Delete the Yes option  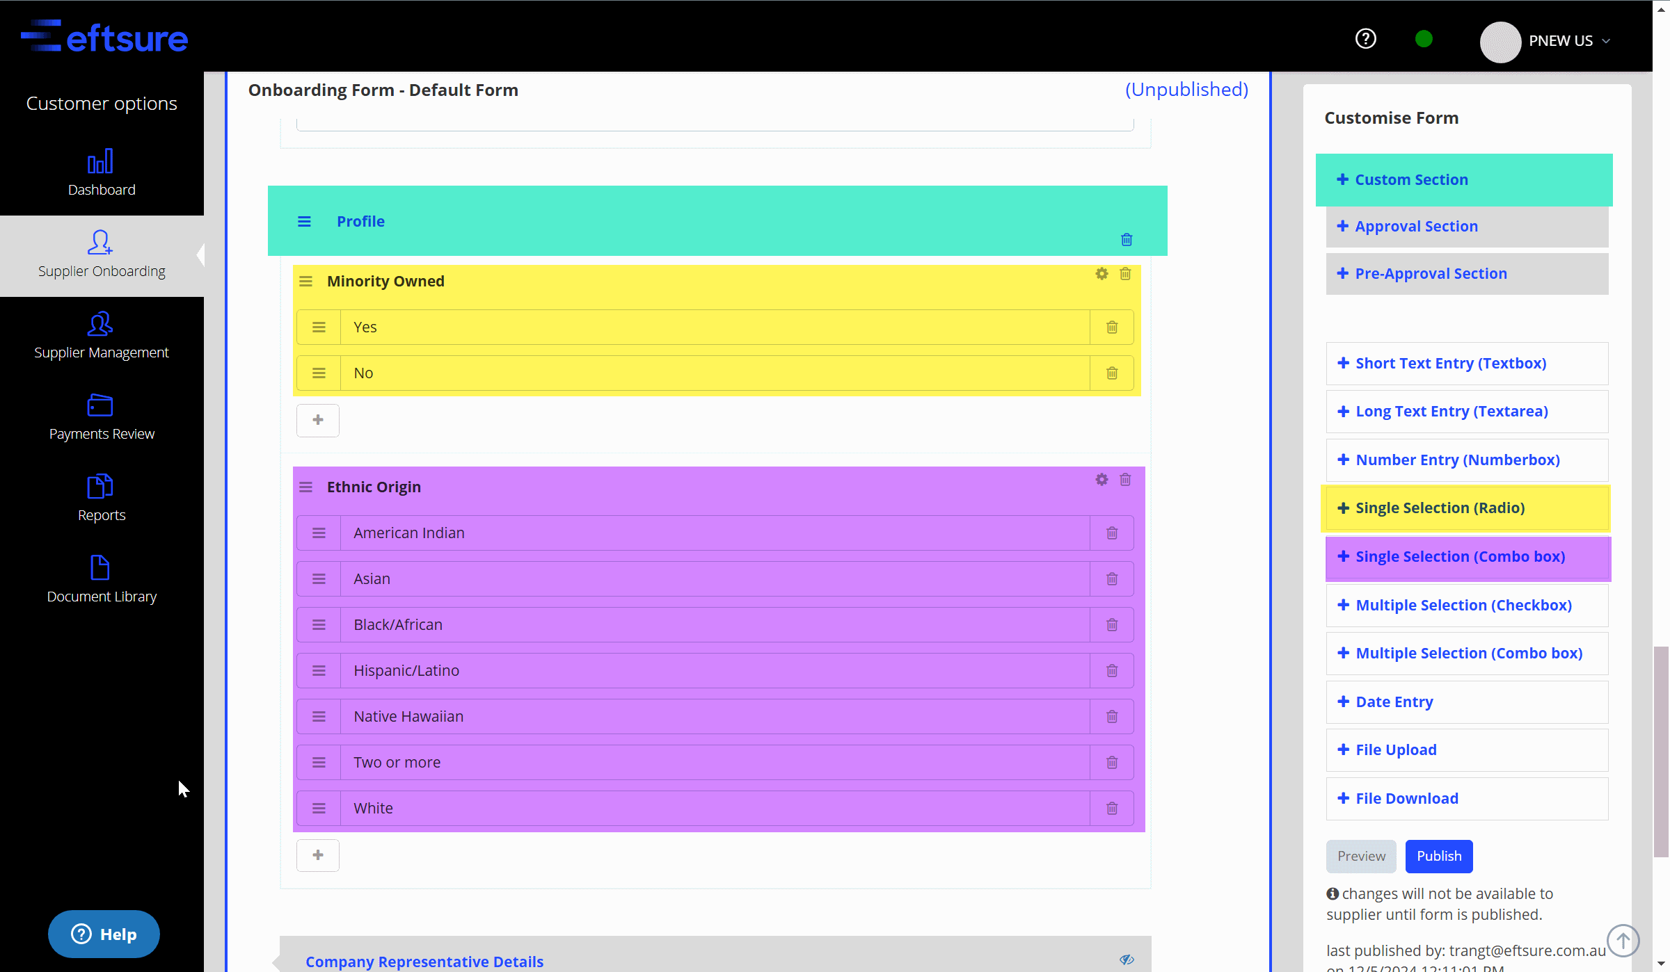pyautogui.click(x=1112, y=327)
